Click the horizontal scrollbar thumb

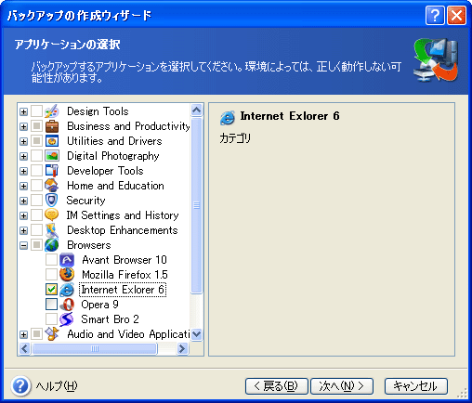[95, 349]
